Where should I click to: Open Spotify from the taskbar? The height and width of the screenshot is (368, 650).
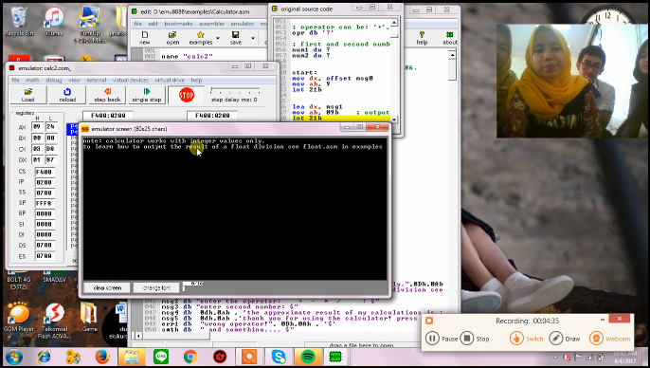(308, 357)
